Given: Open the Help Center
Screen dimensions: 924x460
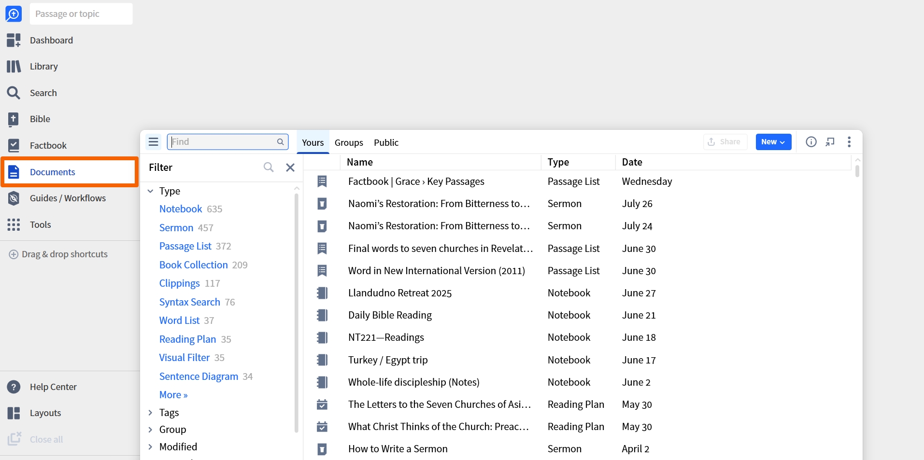Looking at the screenshot, I should (x=53, y=387).
